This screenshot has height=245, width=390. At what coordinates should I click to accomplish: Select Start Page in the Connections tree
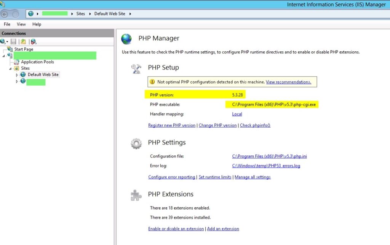pos(24,49)
